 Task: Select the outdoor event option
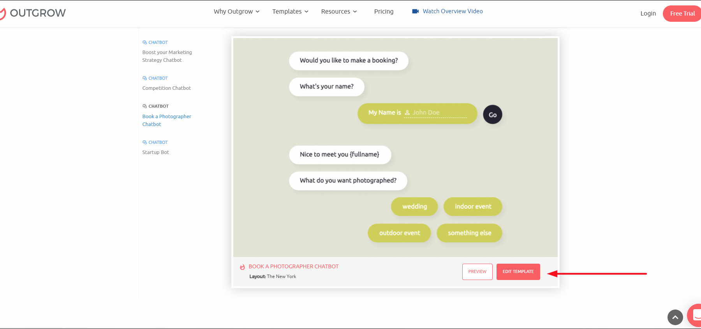(399, 233)
